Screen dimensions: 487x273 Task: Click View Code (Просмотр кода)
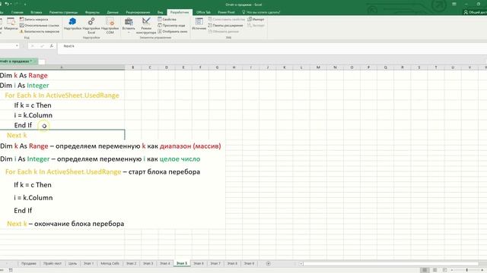tap(171, 25)
